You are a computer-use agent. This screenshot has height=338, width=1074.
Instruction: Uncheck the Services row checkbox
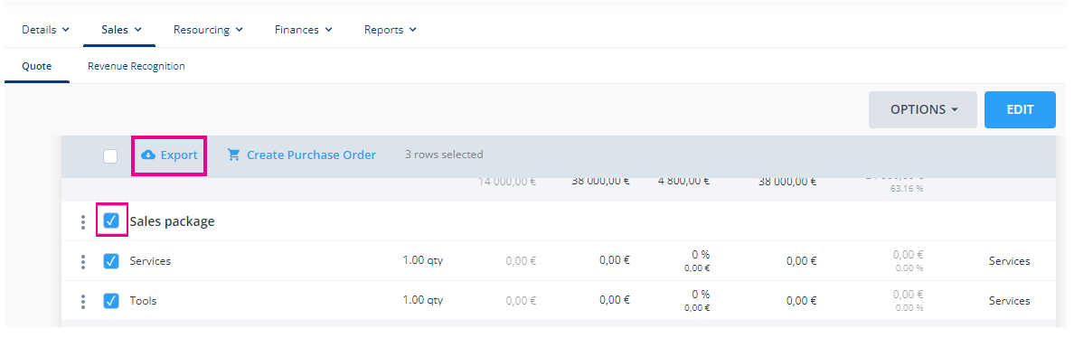[x=111, y=260]
